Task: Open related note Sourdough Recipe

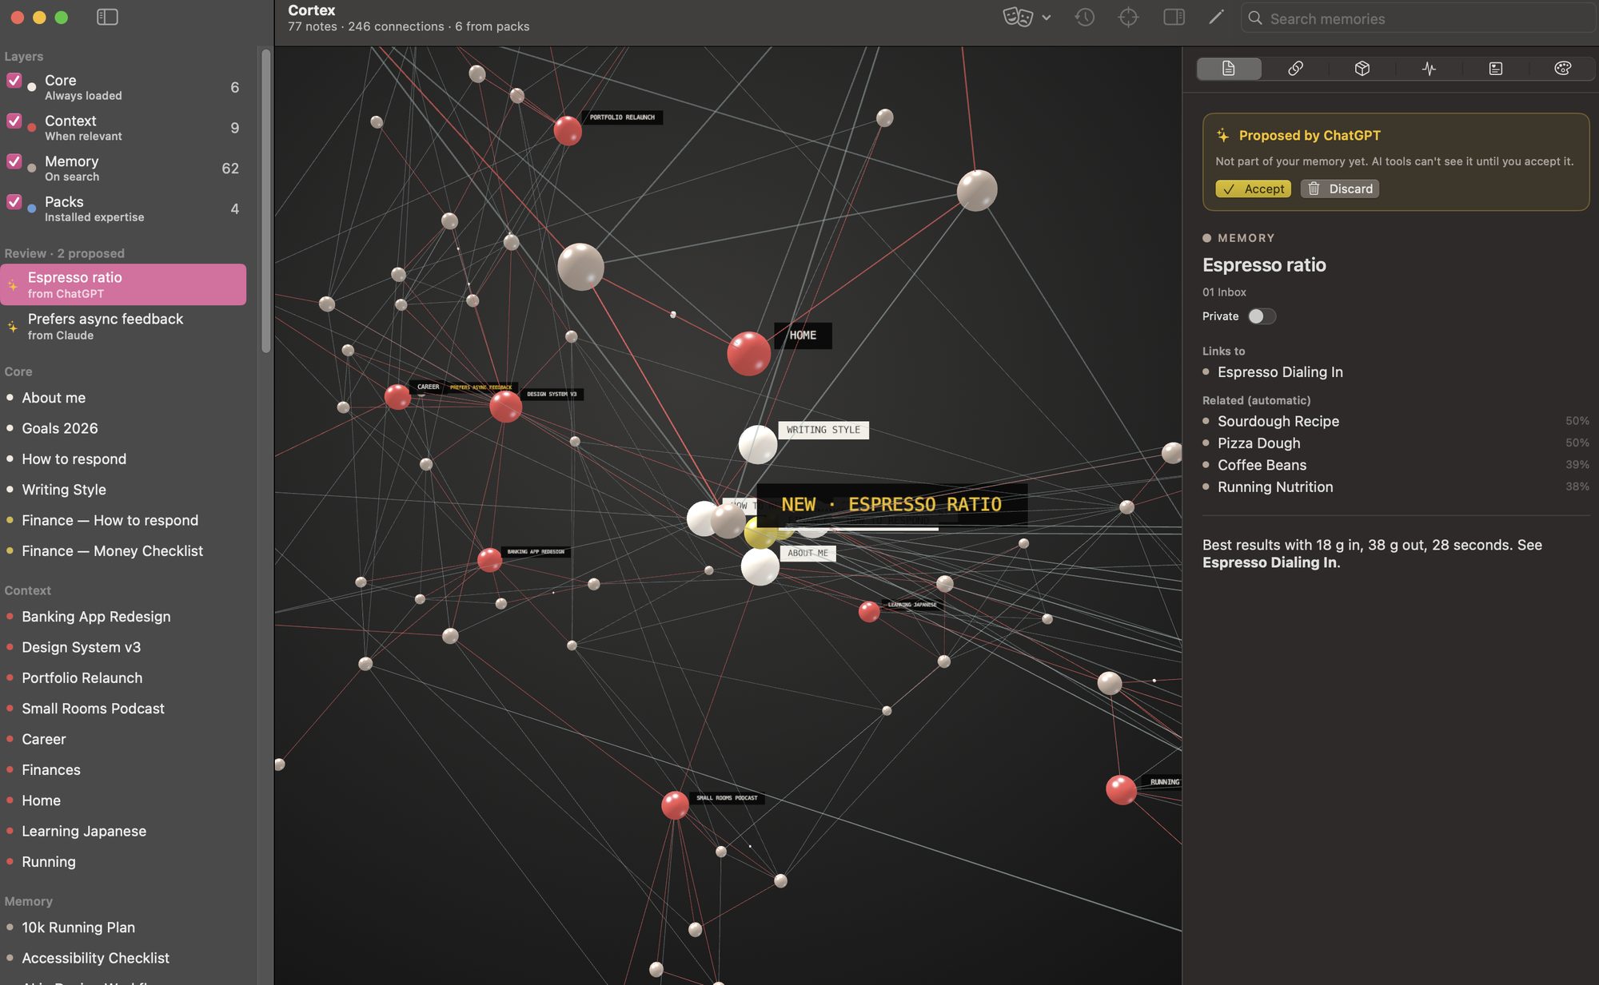Action: [x=1278, y=421]
